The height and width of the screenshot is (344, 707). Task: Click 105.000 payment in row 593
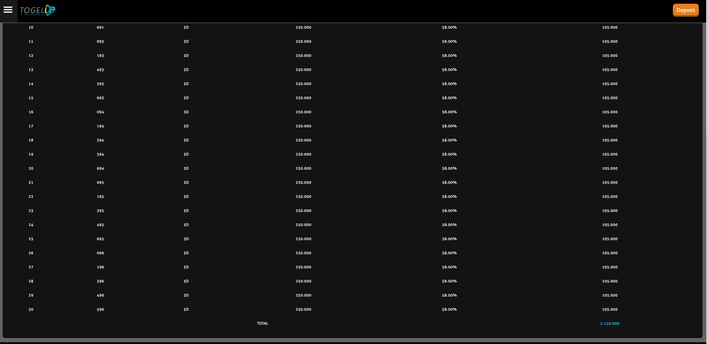coord(610,84)
